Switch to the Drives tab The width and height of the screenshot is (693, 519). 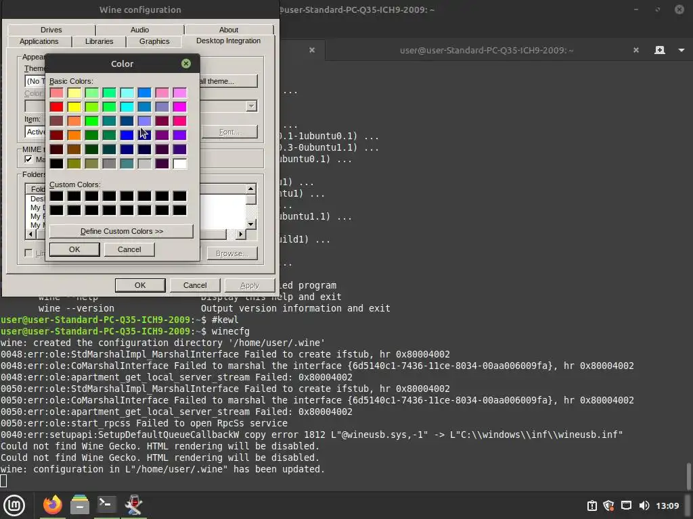pos(51,30)
